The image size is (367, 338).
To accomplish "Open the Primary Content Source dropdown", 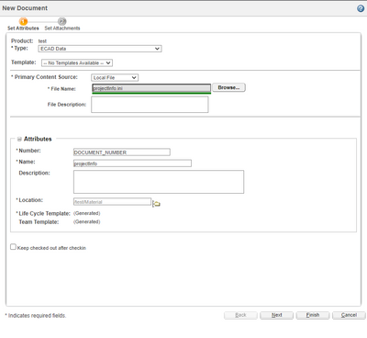I will (x=115, y=78).
